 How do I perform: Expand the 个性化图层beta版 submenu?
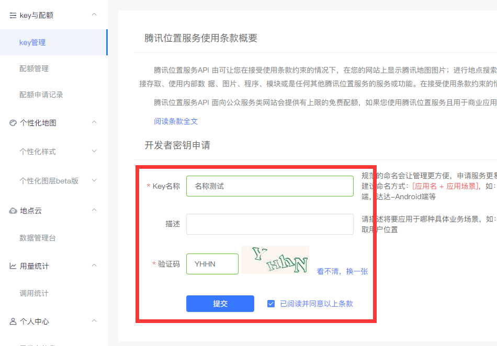coord(94,180)
